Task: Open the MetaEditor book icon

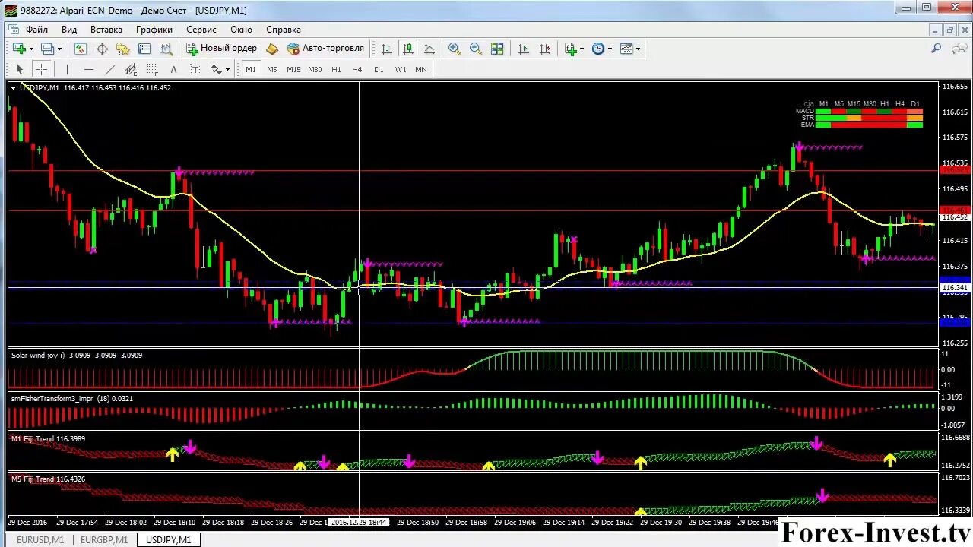Action: coord(272,49)
